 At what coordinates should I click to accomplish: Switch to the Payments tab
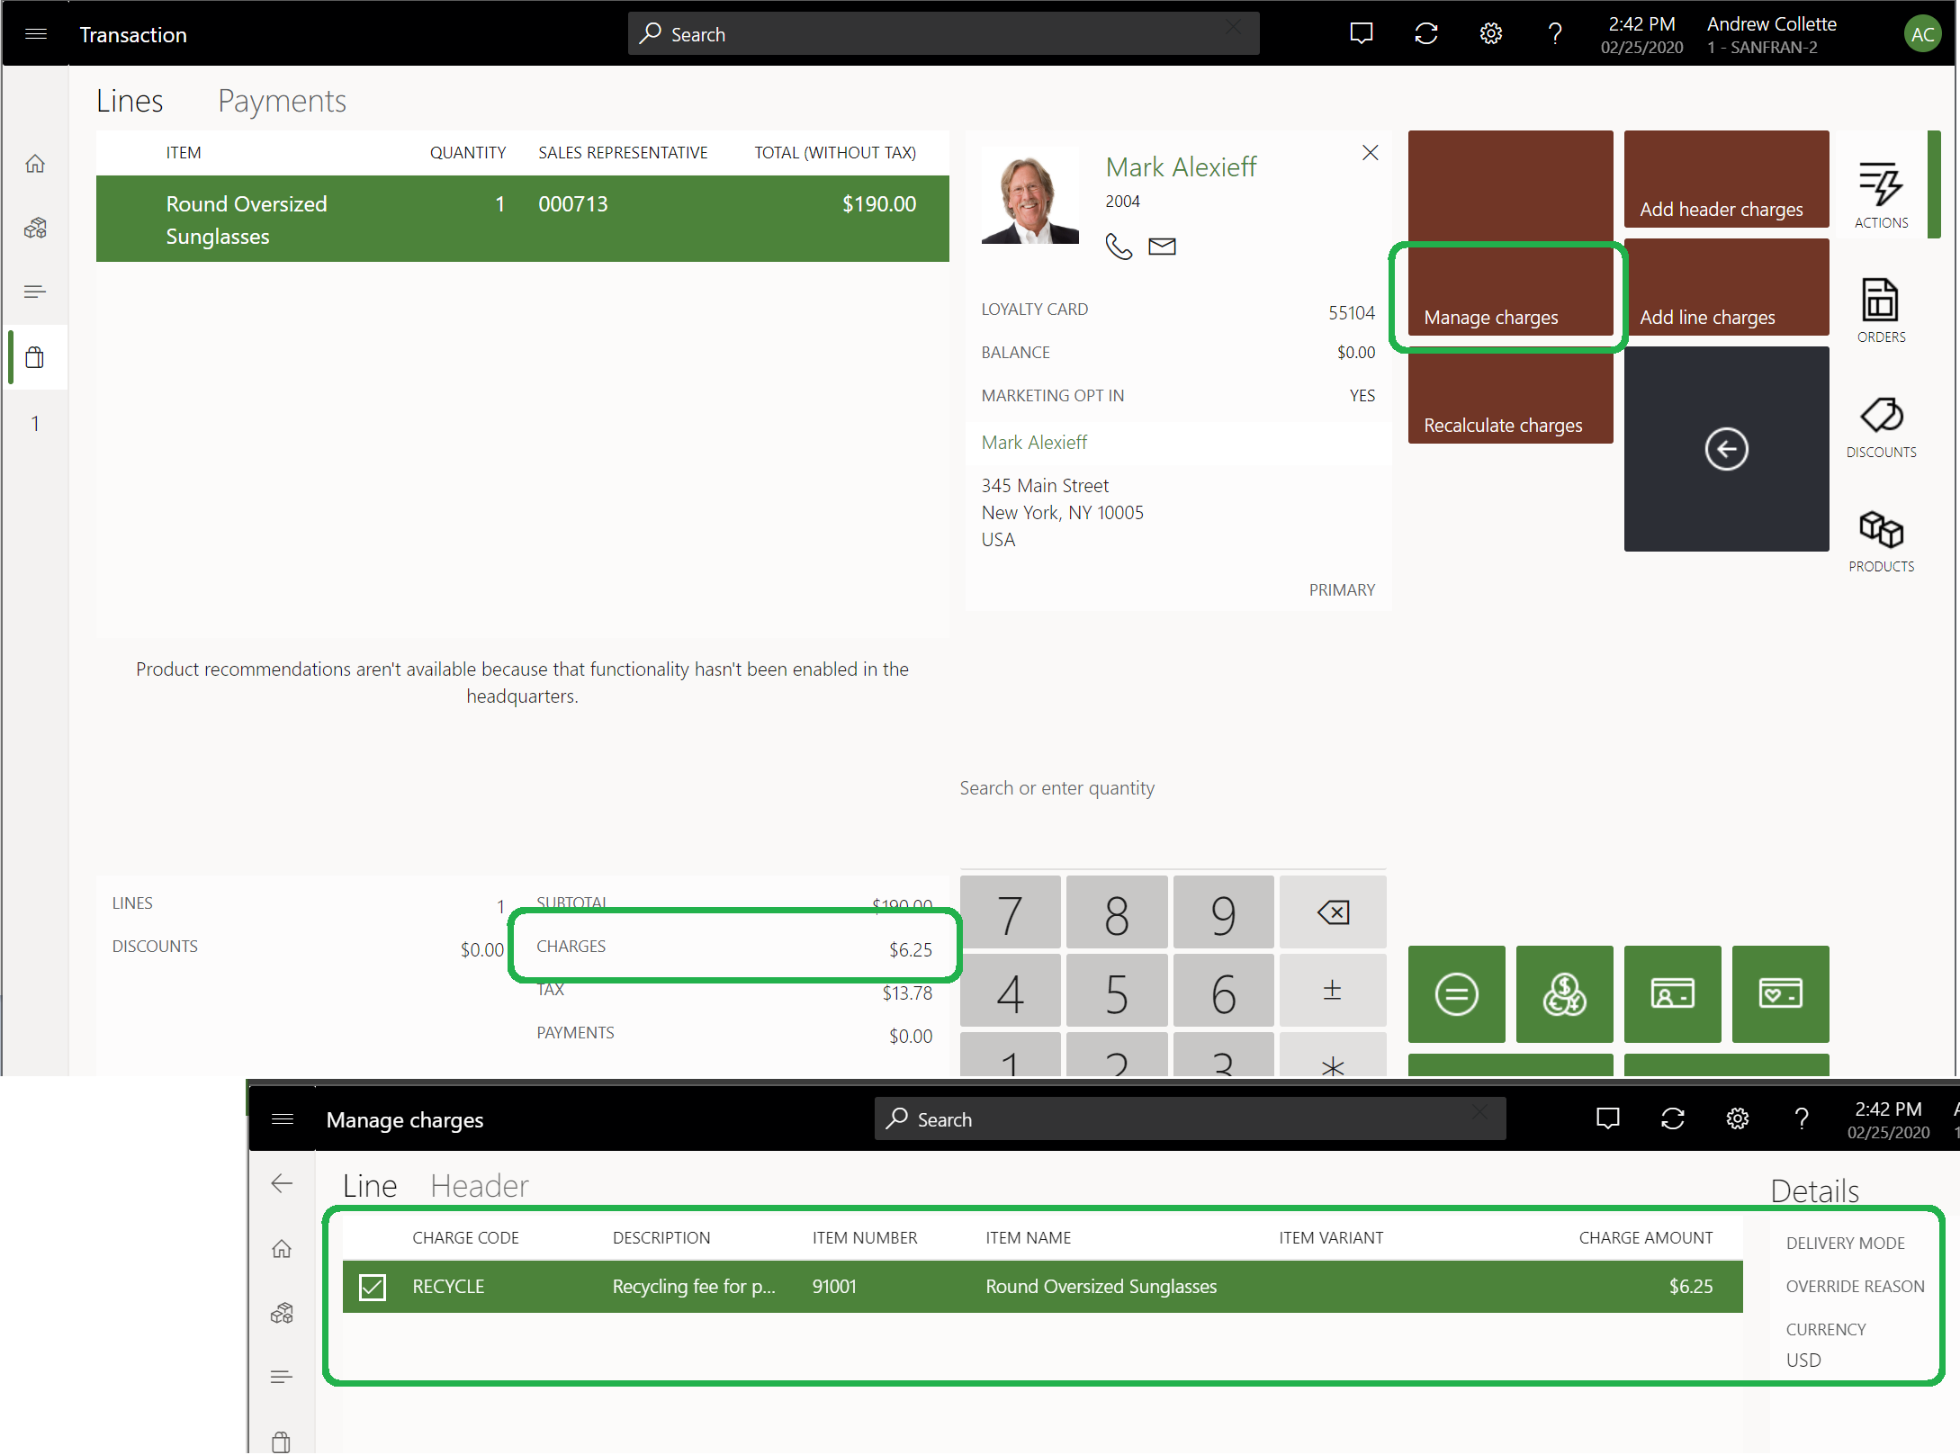pos(282,99)
